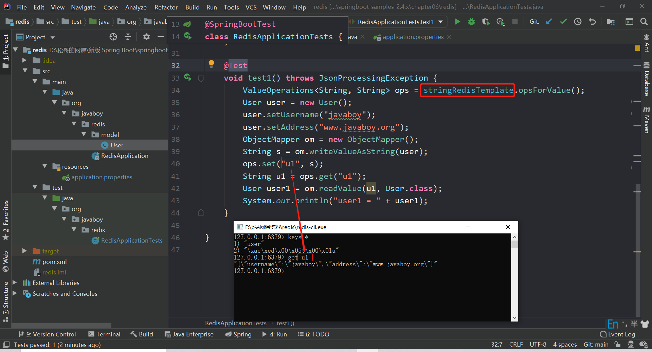Switch to application.properties editor tab

413,37
